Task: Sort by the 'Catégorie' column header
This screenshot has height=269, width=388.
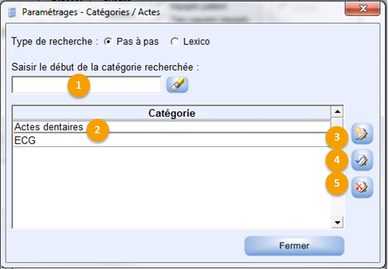Action: click(171, 113)
